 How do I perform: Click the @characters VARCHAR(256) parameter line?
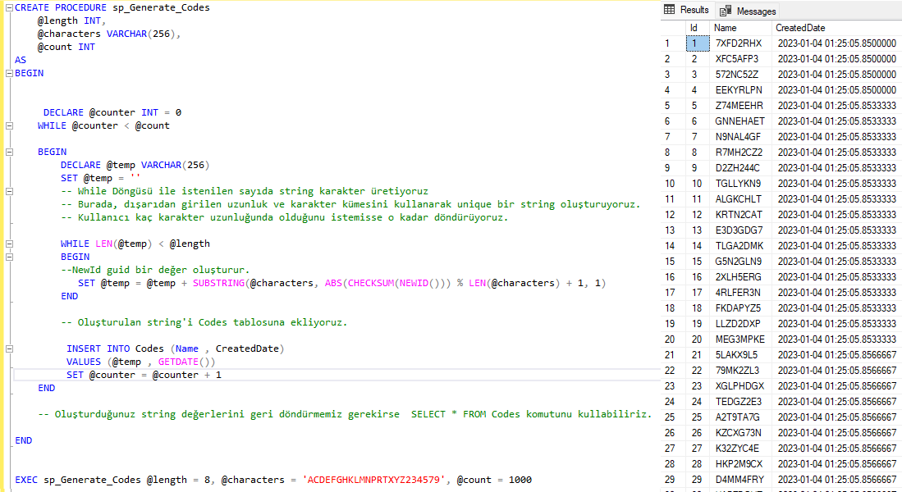[108, 34]
